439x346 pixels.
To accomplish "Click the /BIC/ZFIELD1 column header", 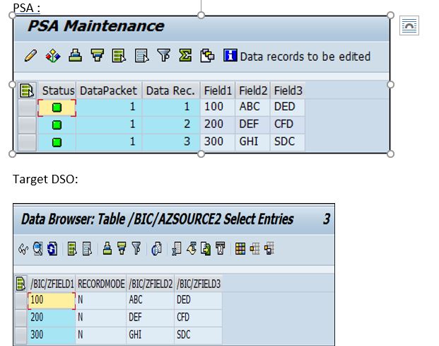I will (x=52, y=284).
